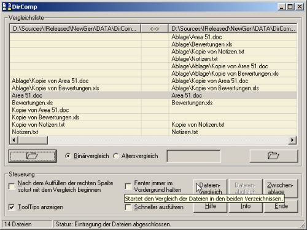Click the empty field beside Altersvergleich
Viewport: 307px width, 230px height.
pos(194,156)
